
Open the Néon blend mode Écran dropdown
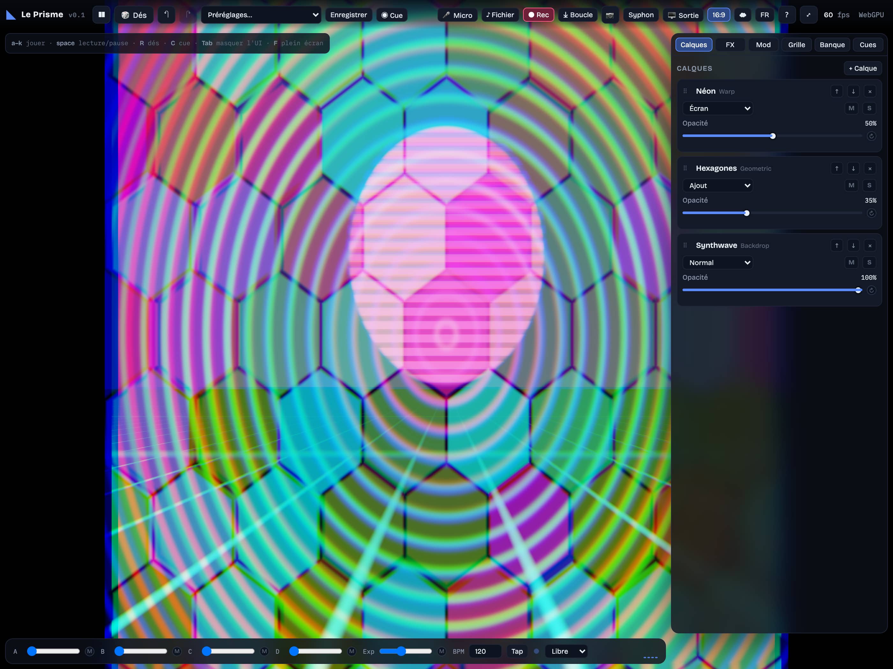717,108
